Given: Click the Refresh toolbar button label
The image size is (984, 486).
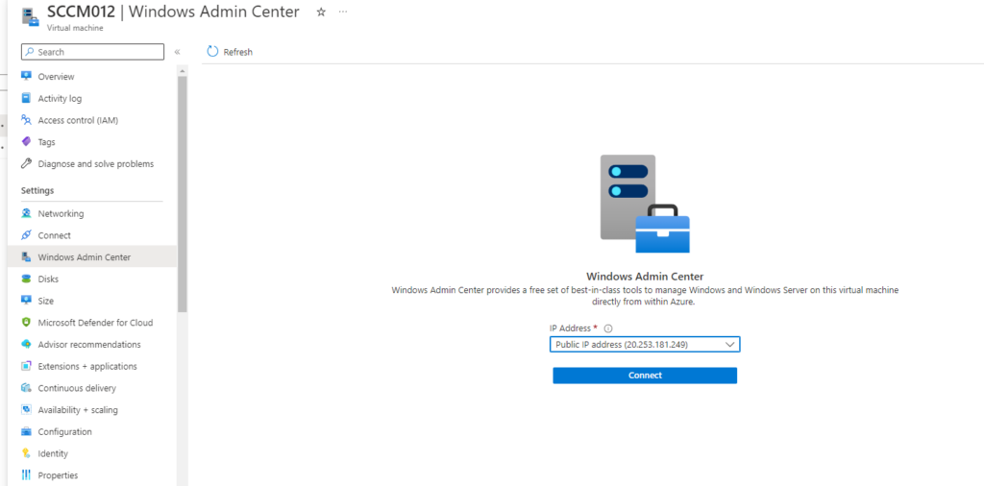Looking at the screenshot, I should [x=238, y=52].
